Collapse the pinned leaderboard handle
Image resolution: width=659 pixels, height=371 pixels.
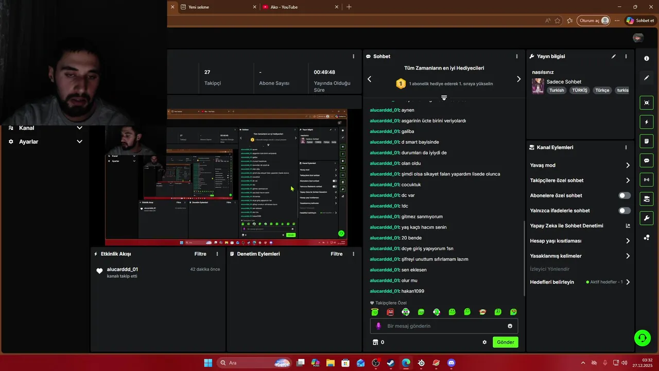(444, 97)
